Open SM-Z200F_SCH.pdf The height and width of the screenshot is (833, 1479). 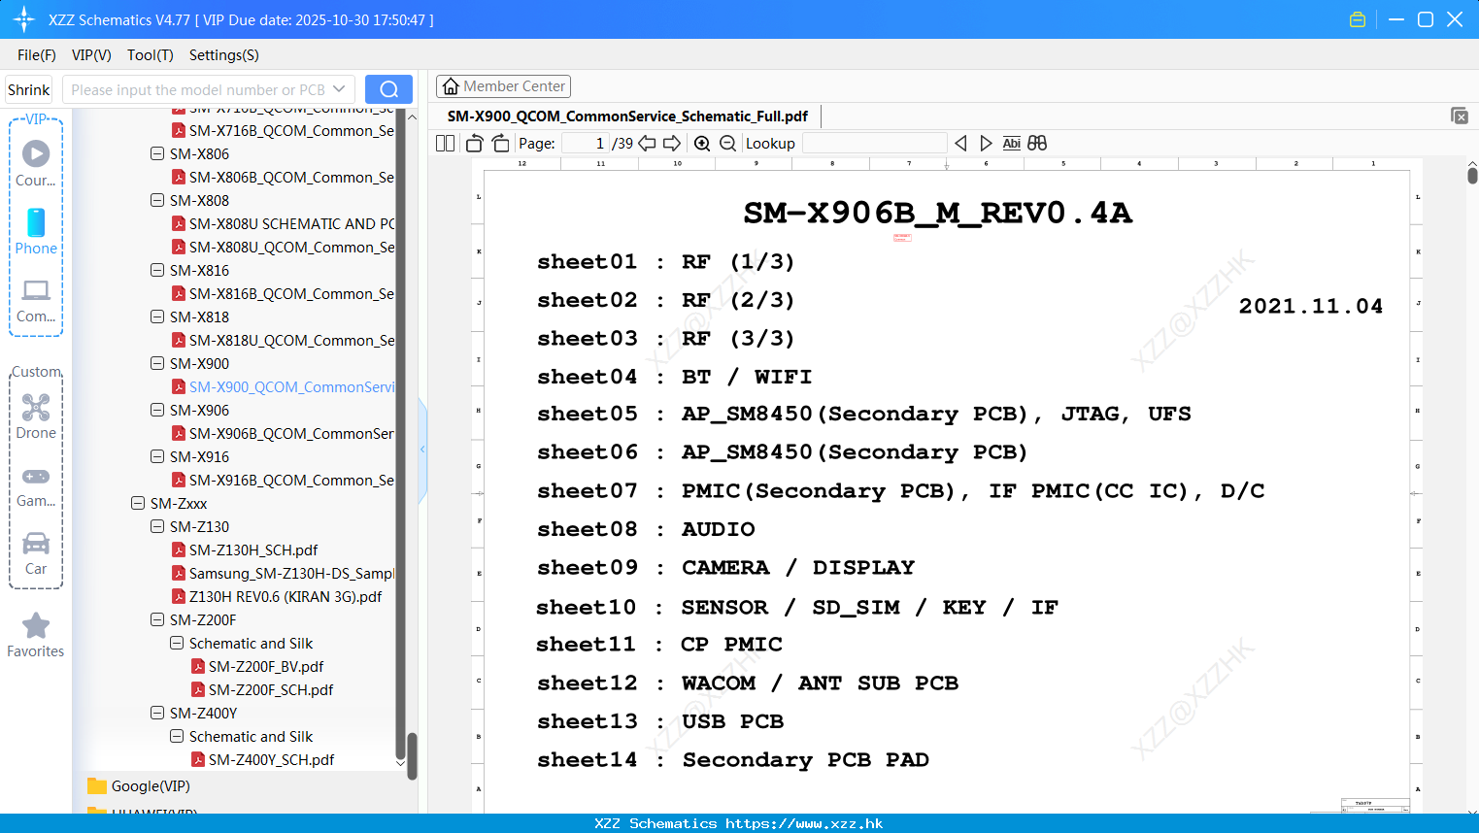[271, 689]
